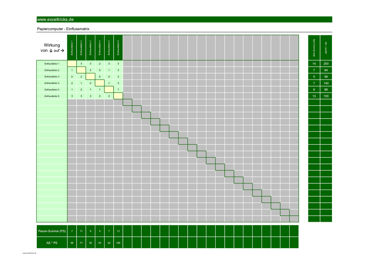Click the AS * PS value 98

click(x=72, y=243)
